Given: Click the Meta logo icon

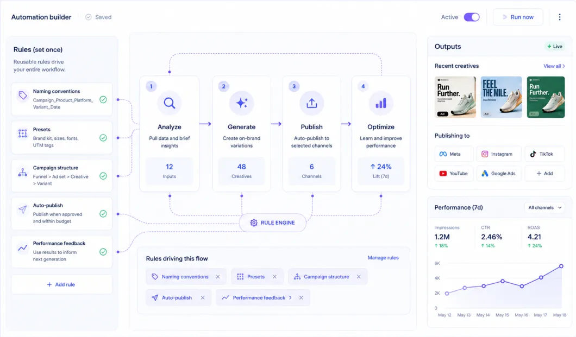Looking at the screenshot, I should pyautogui.click(x=443, y=154).
